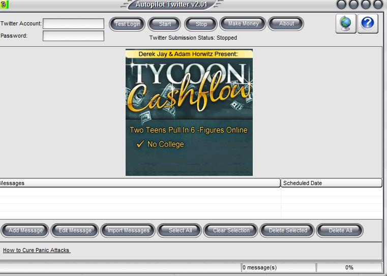Start Twitter message submission

click(164, 24)
